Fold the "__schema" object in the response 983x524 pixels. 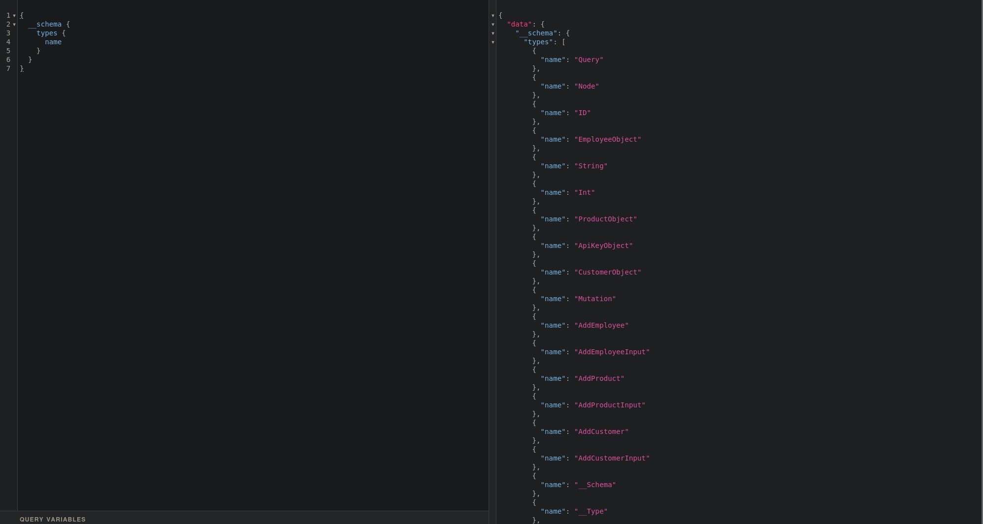pyautogui.click(x=493, y=33)
